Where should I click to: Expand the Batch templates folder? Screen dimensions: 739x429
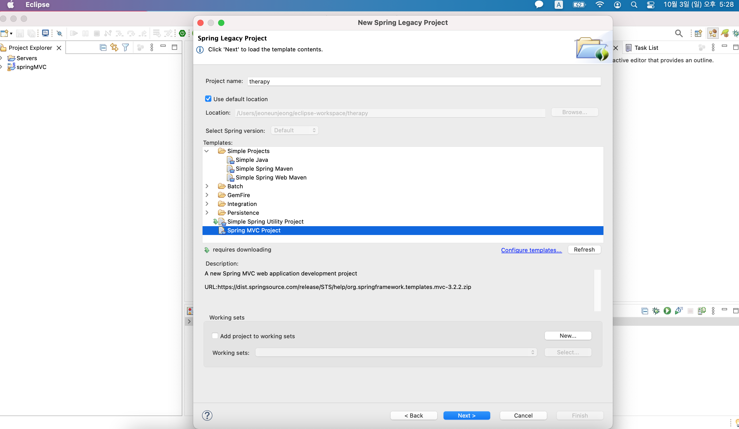click(x=207, y=186)
